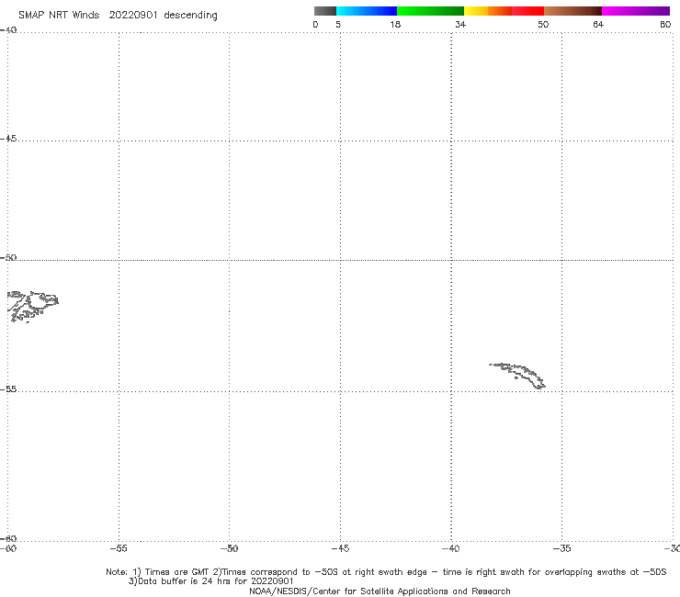
Task: Click the "Note: 1) Times are GMT" line
Action: click(386, 572)
